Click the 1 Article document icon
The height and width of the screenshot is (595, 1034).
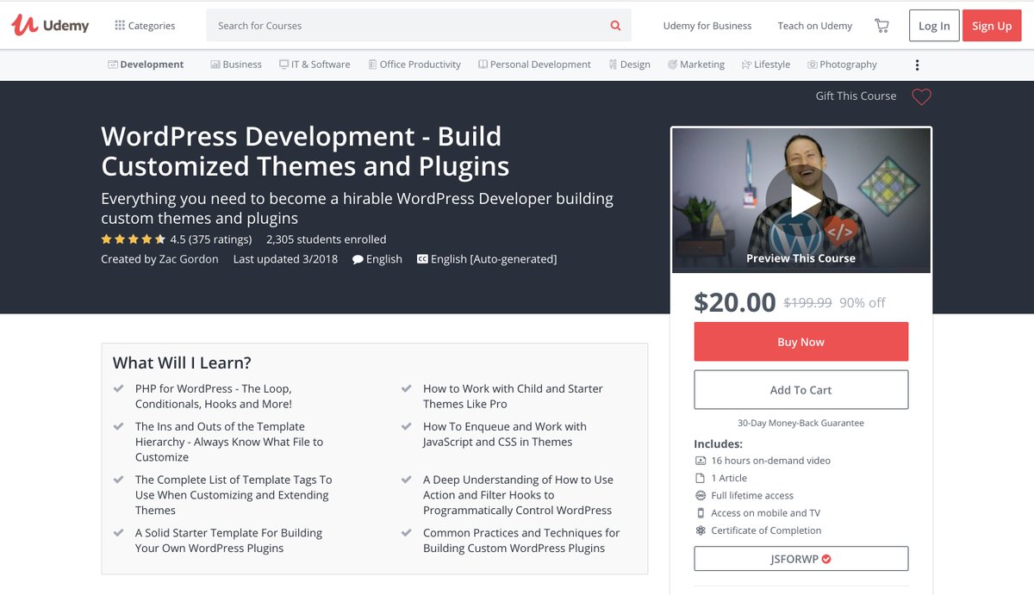click(x=701, y=478)
